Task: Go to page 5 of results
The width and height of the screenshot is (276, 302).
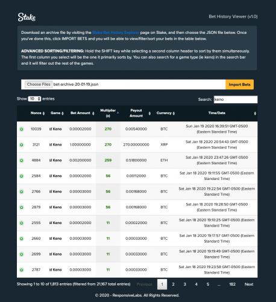Action: tap(208, 284)
